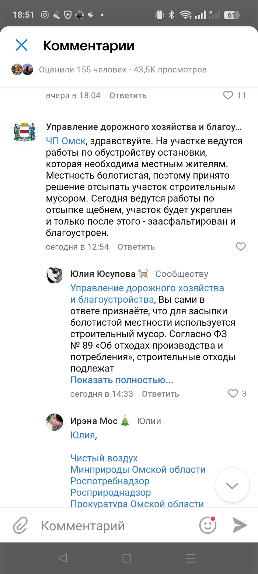This screenshot has width=258, height=574.
Task: View the list of 155 people who liked
Action: tap(83, 69)
